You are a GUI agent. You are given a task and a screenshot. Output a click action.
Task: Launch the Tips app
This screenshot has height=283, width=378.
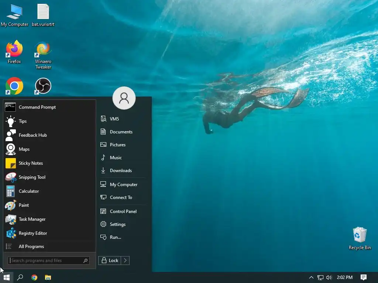[x=49, y=121]
